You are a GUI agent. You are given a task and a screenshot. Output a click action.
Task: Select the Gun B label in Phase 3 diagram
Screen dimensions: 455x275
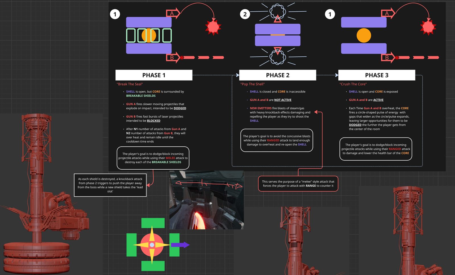387,58
